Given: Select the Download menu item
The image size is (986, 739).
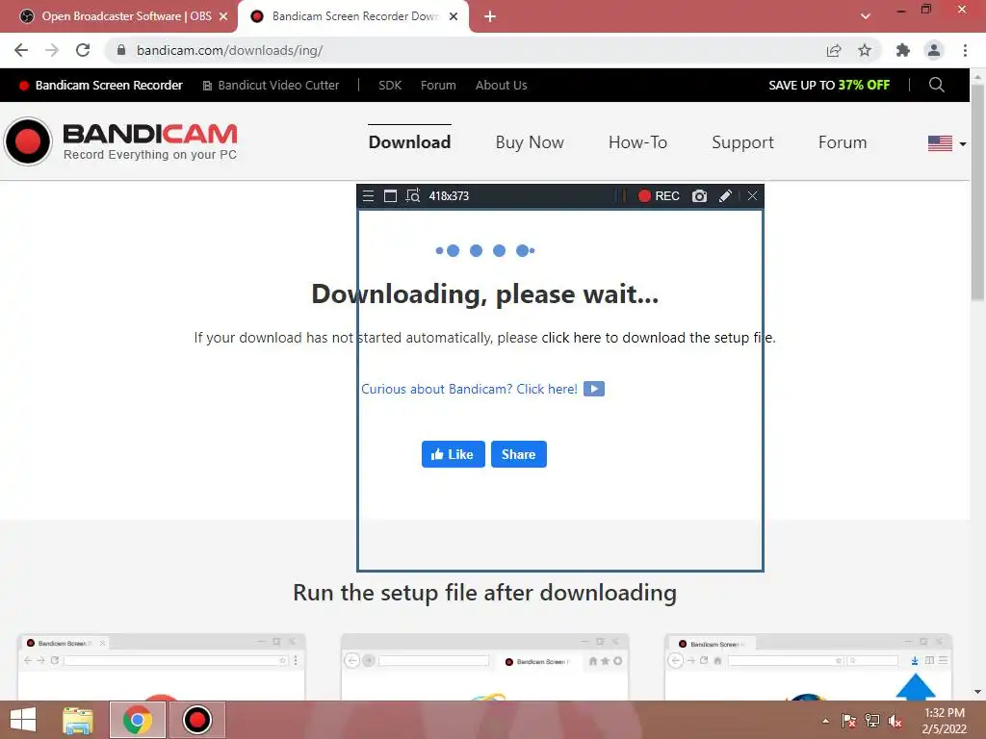Looking at the screenshot, I should [x=409, y=142].
